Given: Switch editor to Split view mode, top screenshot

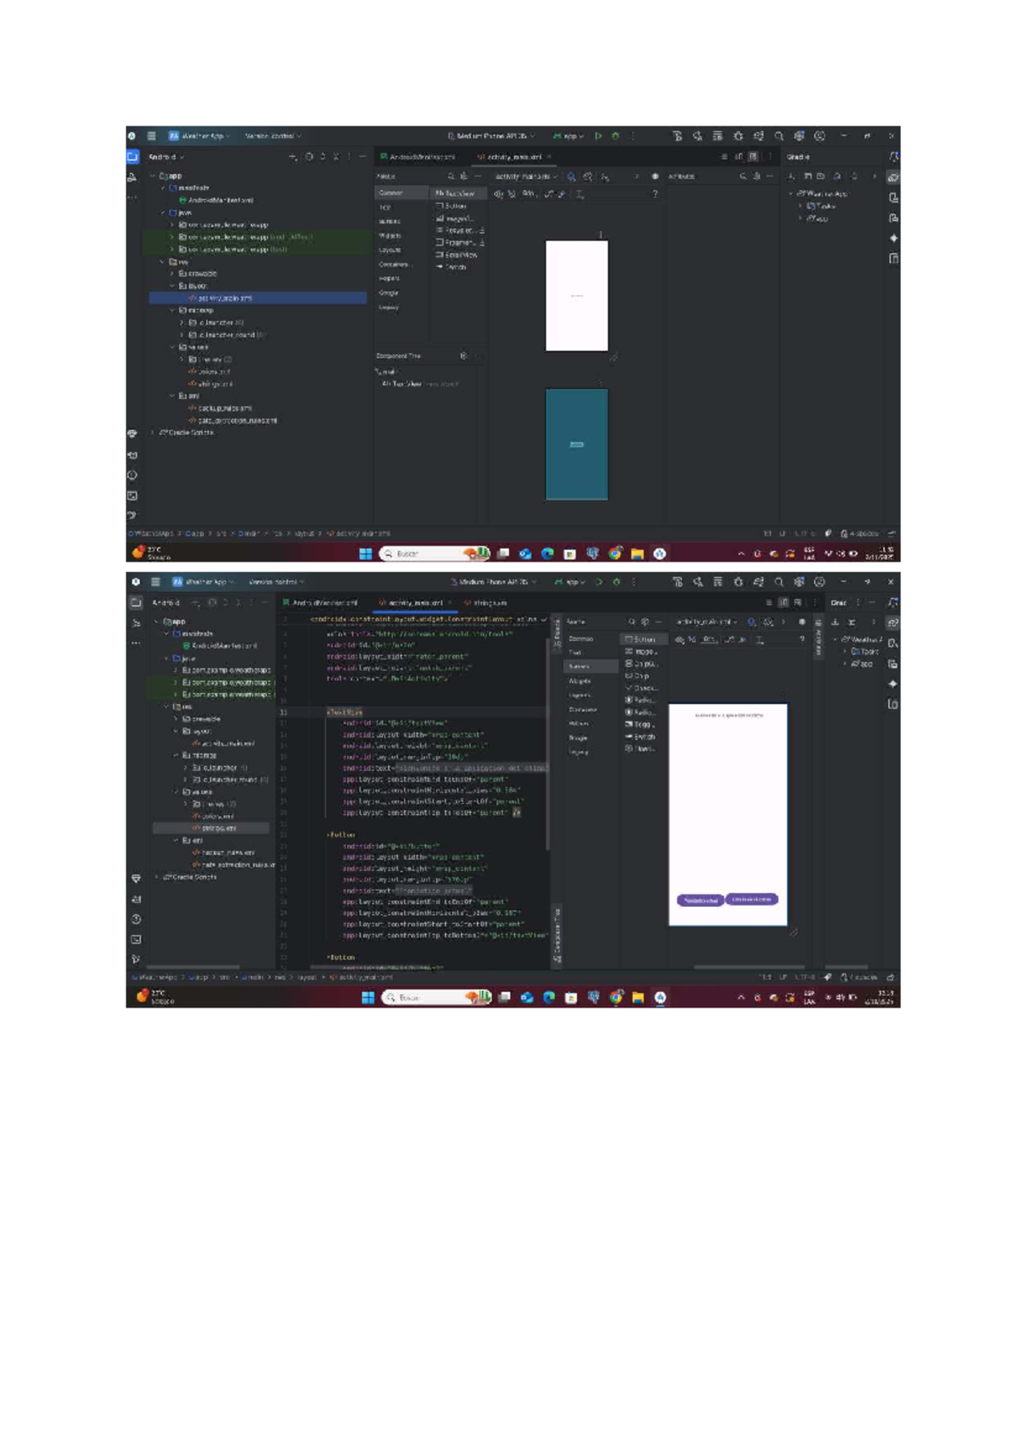Looking at the screenshot, I should point(738,157).
